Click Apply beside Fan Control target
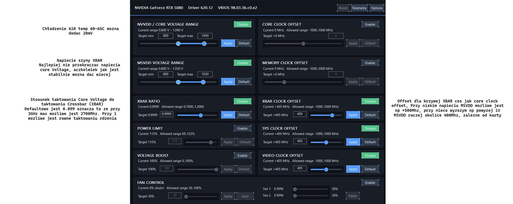 228,196
